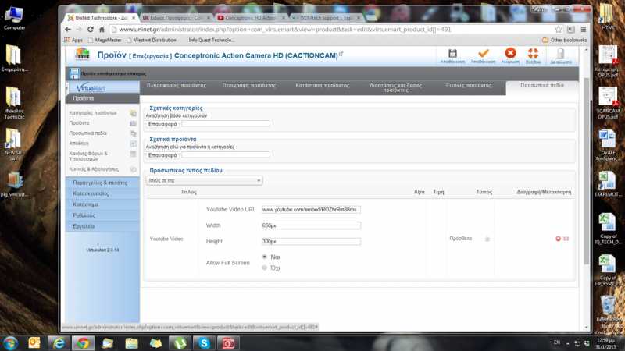Click the browser address bar URL

pos(284,30)
